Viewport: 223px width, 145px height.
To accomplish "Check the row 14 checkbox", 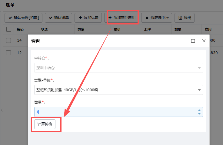I will click(x=9, y=40).
